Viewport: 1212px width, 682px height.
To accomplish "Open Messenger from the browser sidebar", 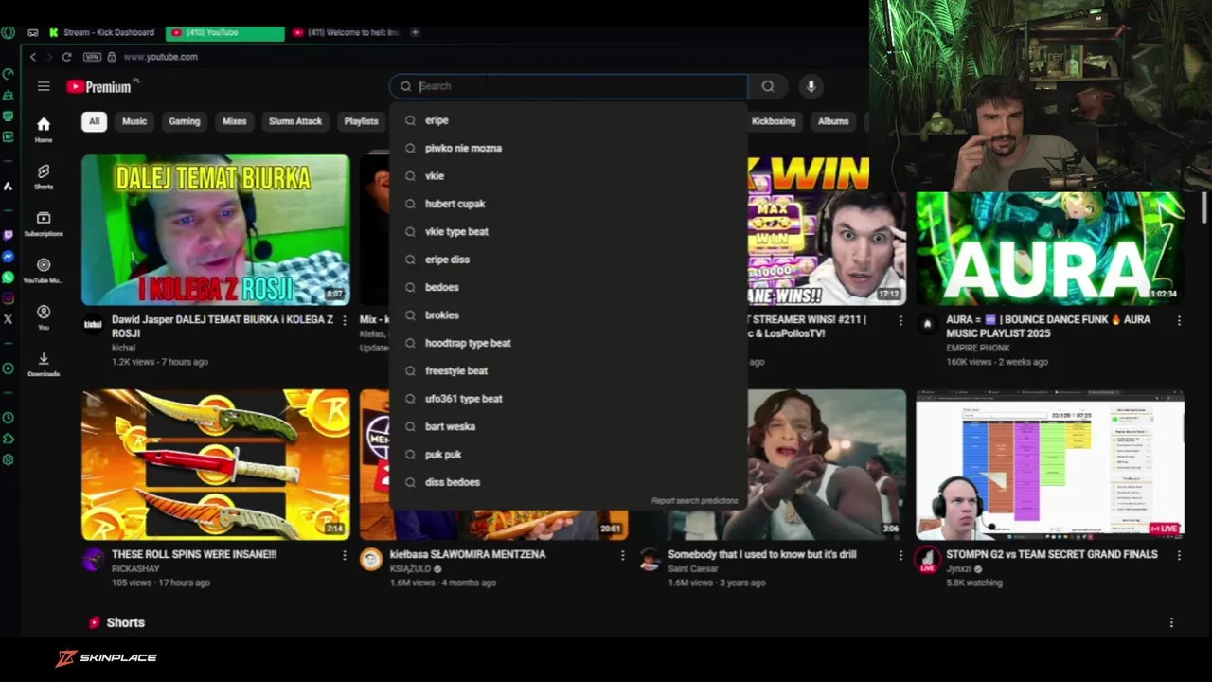I will tap(9, 257).
